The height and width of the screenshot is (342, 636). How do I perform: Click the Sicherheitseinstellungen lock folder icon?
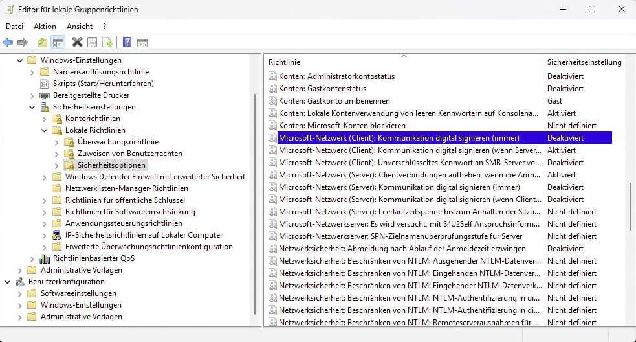click(x=44, y=108)
